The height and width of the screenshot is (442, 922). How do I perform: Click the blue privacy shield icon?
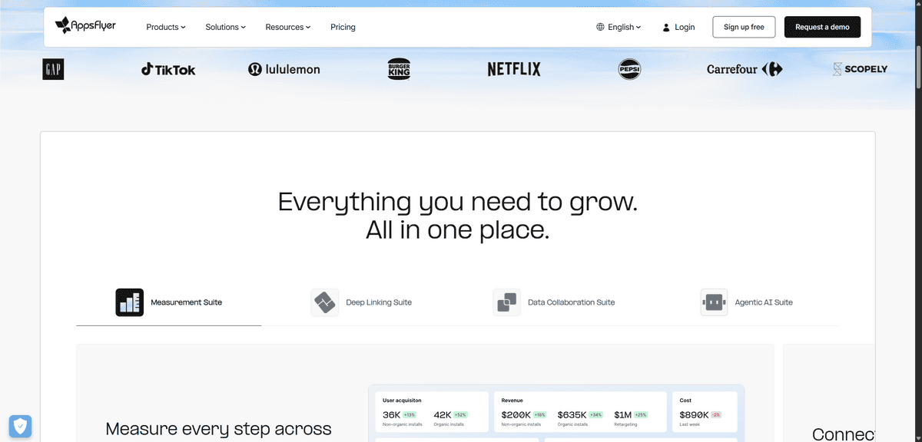click(20, 426)
